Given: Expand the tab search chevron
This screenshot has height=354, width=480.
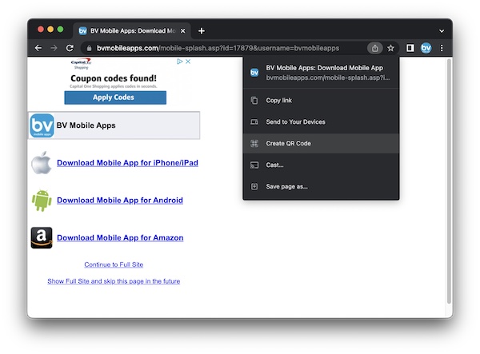Looking at the screenshot, I should click(442, 31).
